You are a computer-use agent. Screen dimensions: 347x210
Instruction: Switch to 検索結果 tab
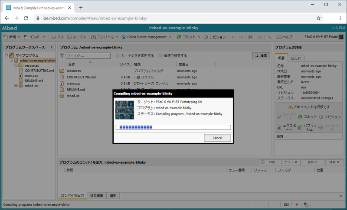click(97, 196)
